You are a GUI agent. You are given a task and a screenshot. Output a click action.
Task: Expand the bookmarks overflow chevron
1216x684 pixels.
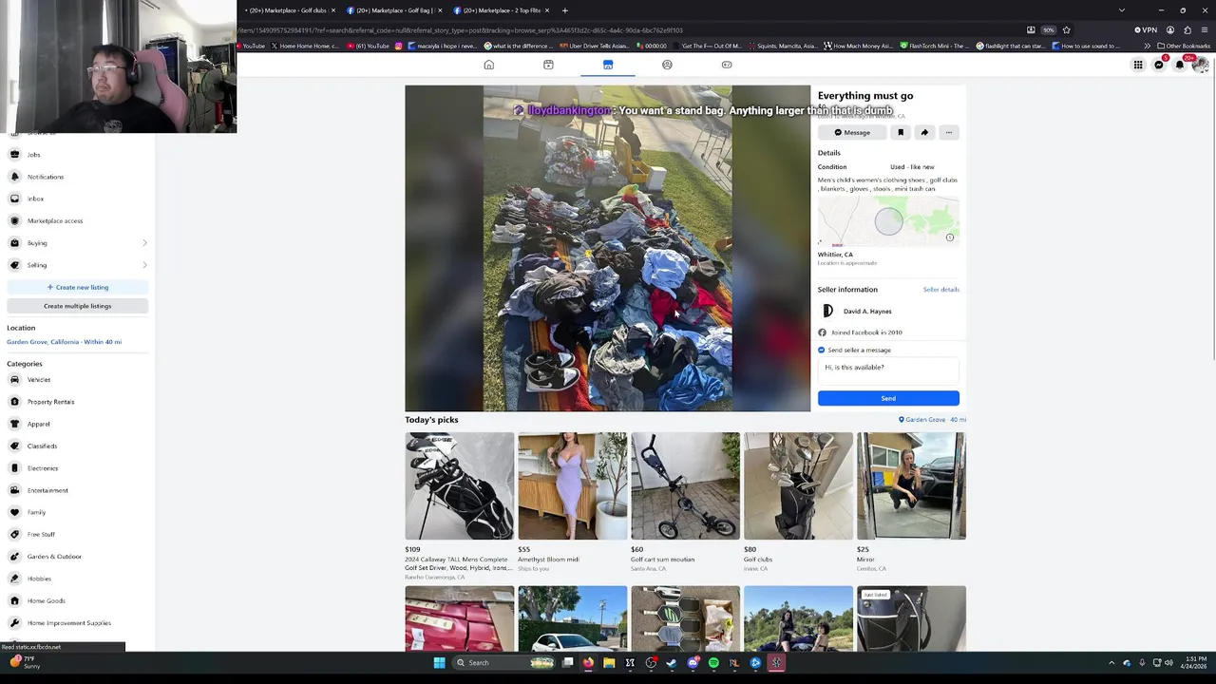(x=1147, y=46)
